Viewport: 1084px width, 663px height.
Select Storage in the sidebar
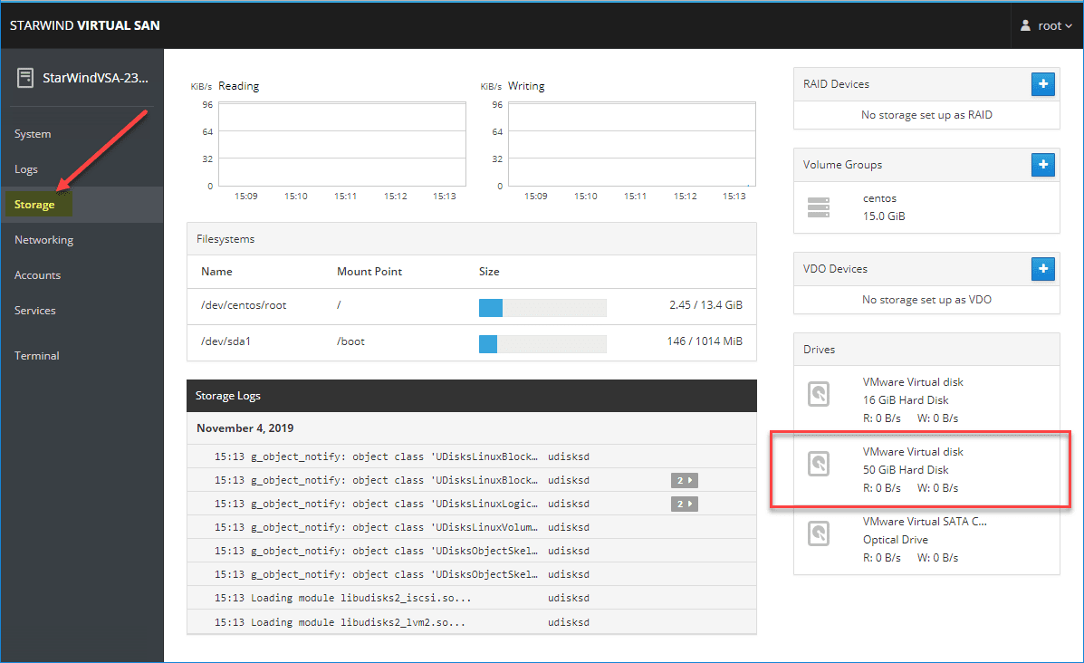pos(34,205)
